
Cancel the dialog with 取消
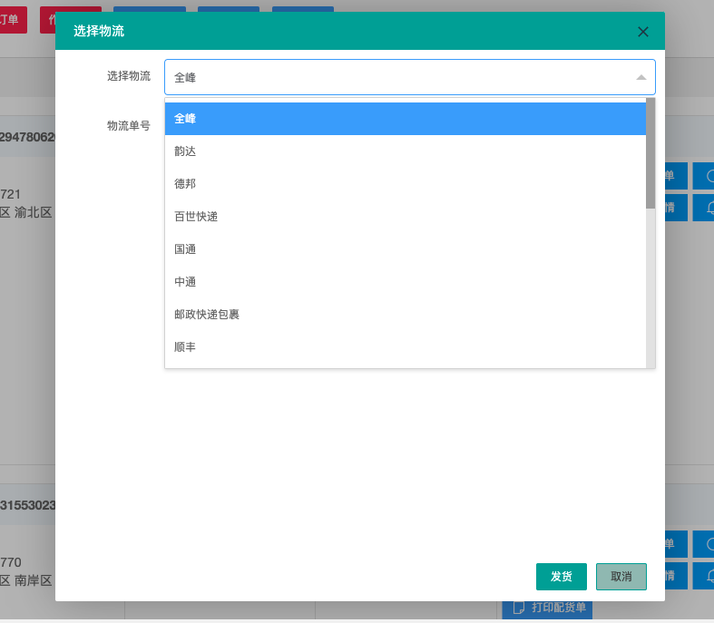click(621, 577)
